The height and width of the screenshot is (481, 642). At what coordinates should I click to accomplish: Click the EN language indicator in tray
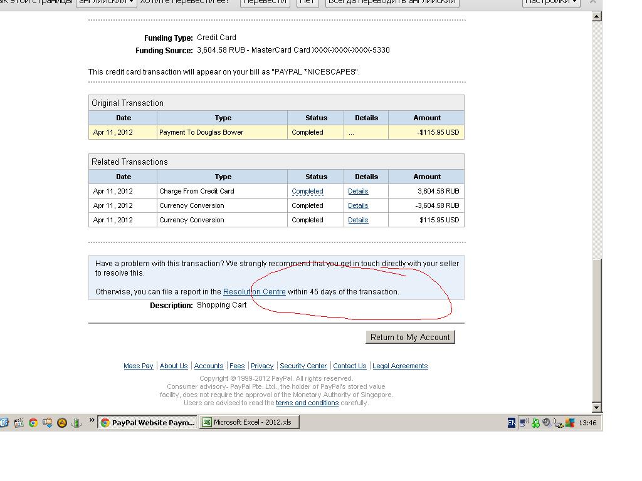click(x=511, y=423)
